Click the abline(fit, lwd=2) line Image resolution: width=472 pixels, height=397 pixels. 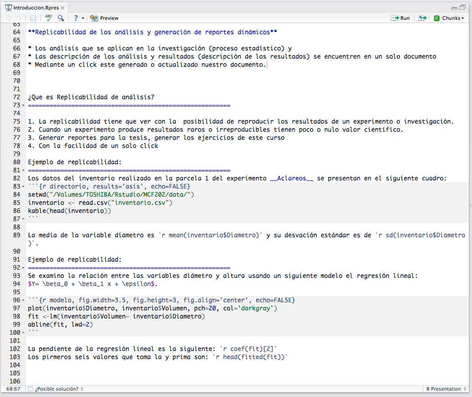tap(61, 324)
